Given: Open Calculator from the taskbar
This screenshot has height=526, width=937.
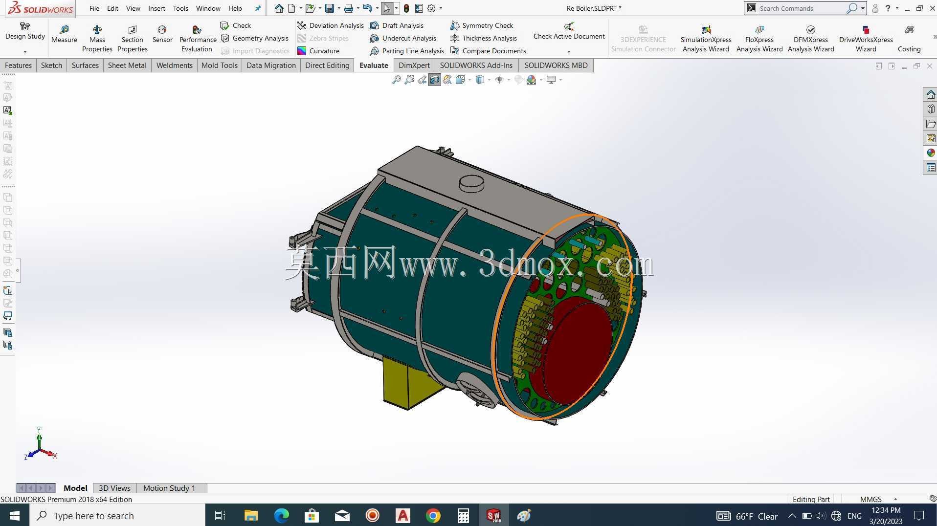Looking at the screenshot, I should pos(463,516).
